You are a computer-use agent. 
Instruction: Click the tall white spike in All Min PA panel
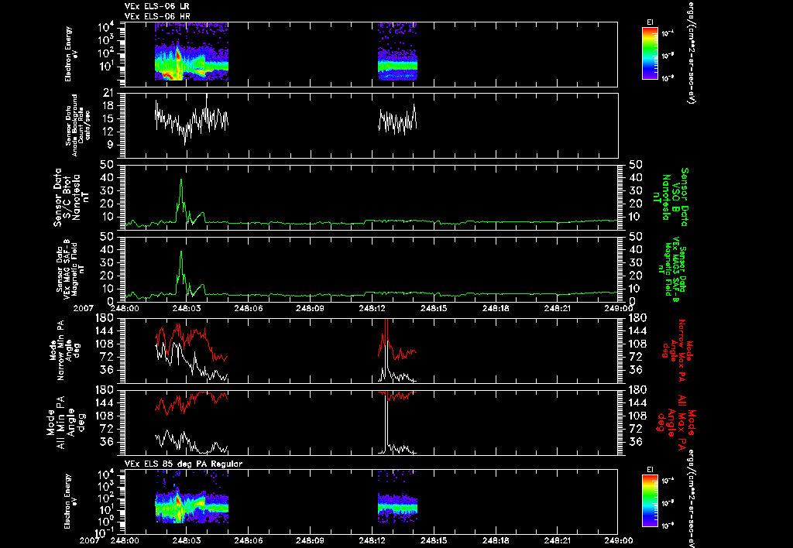pos(386,422)
